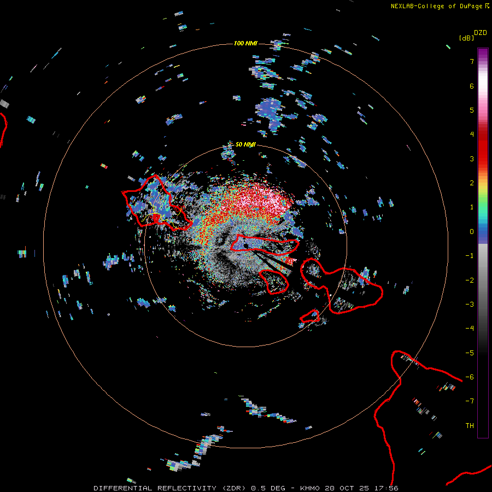The image size is (492, 492).
Task: Select the 50 NMI range ring label
Action: point(245,144)
